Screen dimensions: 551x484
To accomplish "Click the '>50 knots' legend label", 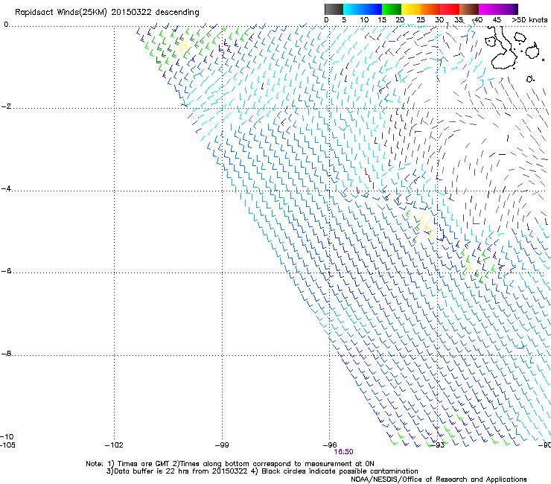I will (529, 20).
